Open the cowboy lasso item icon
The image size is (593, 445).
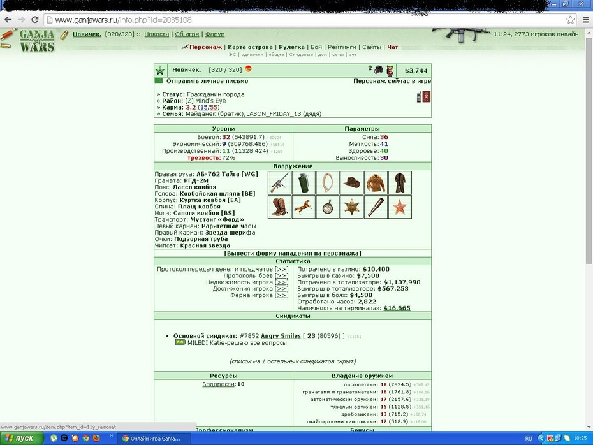click(x=328, y=182)
